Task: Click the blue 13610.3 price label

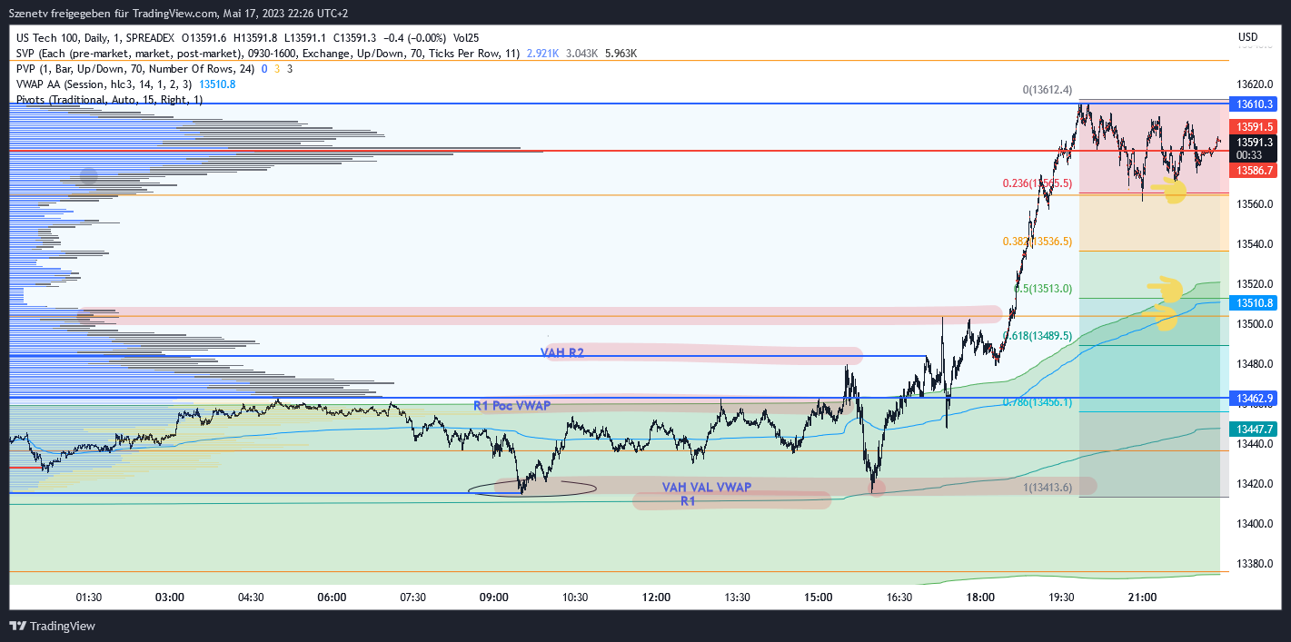Action: (1254, 104)
